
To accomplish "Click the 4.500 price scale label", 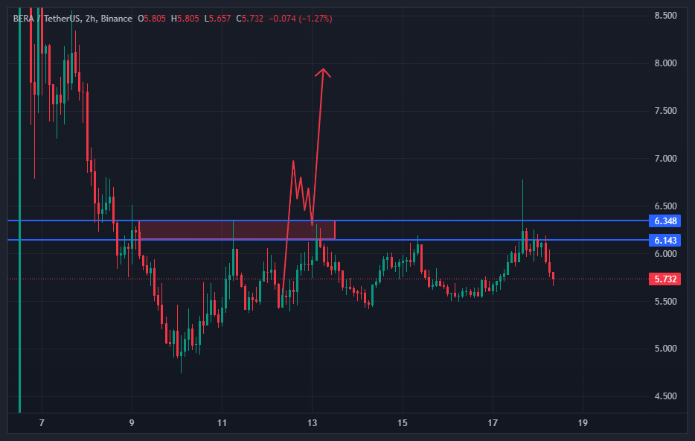I will click(x=666, y=396).
